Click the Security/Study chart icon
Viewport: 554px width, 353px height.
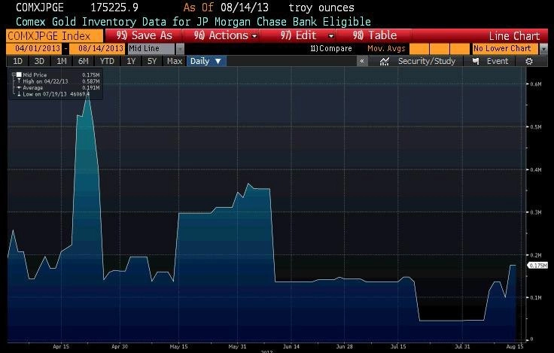click(384, 62)
